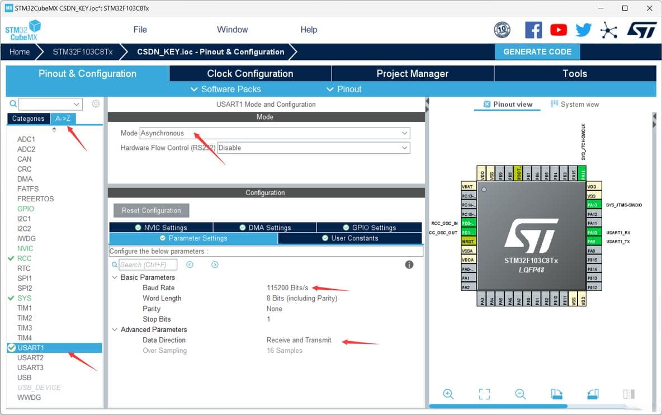The height and width of the screenshot is (415, 662).
Task: Go to next parameter search result
Action: point(215,265)
